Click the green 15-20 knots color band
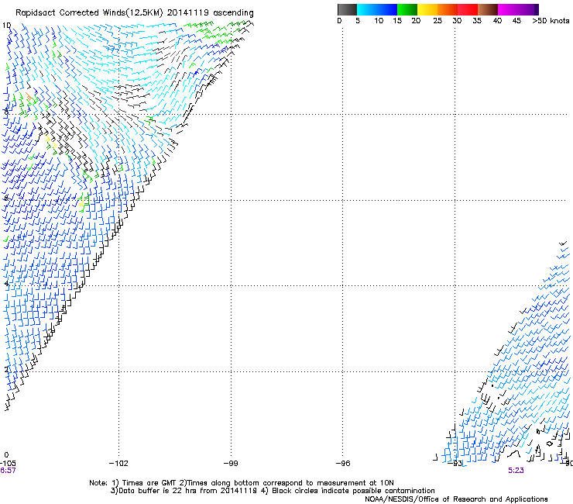The width and height of the screenshot is (573, 504). point(407,9)
